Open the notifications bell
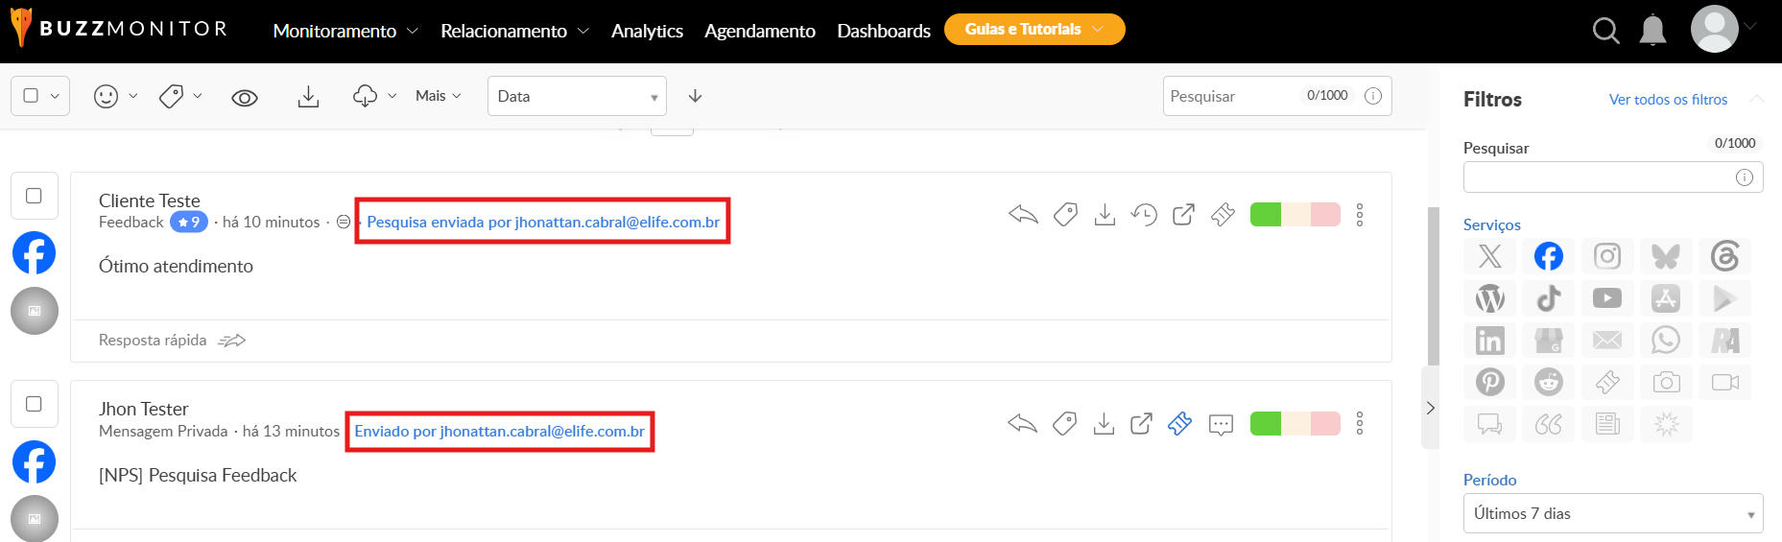The height and width of the screenshot is (542, 1782). tap(1652, 31)
